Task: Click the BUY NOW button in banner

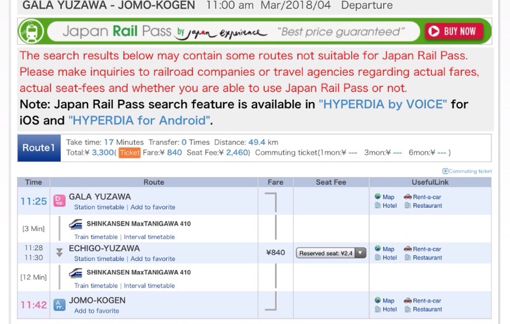Action: pyautogui.click(x=454, y=32)
